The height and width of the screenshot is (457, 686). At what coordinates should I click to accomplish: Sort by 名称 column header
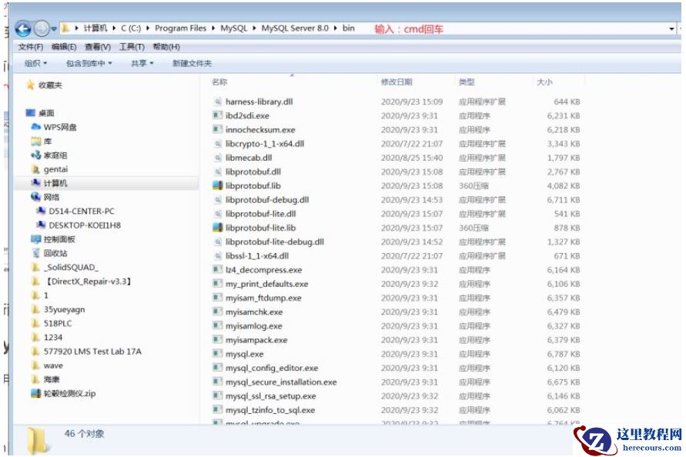click(x=219, y=82)
